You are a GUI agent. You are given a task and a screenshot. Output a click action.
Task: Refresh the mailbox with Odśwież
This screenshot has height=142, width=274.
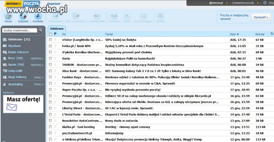23,17
